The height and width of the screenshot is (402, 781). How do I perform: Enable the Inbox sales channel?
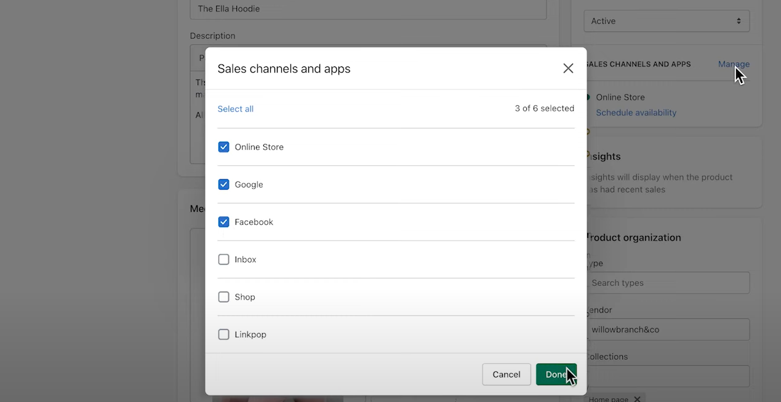click(223, 259)
